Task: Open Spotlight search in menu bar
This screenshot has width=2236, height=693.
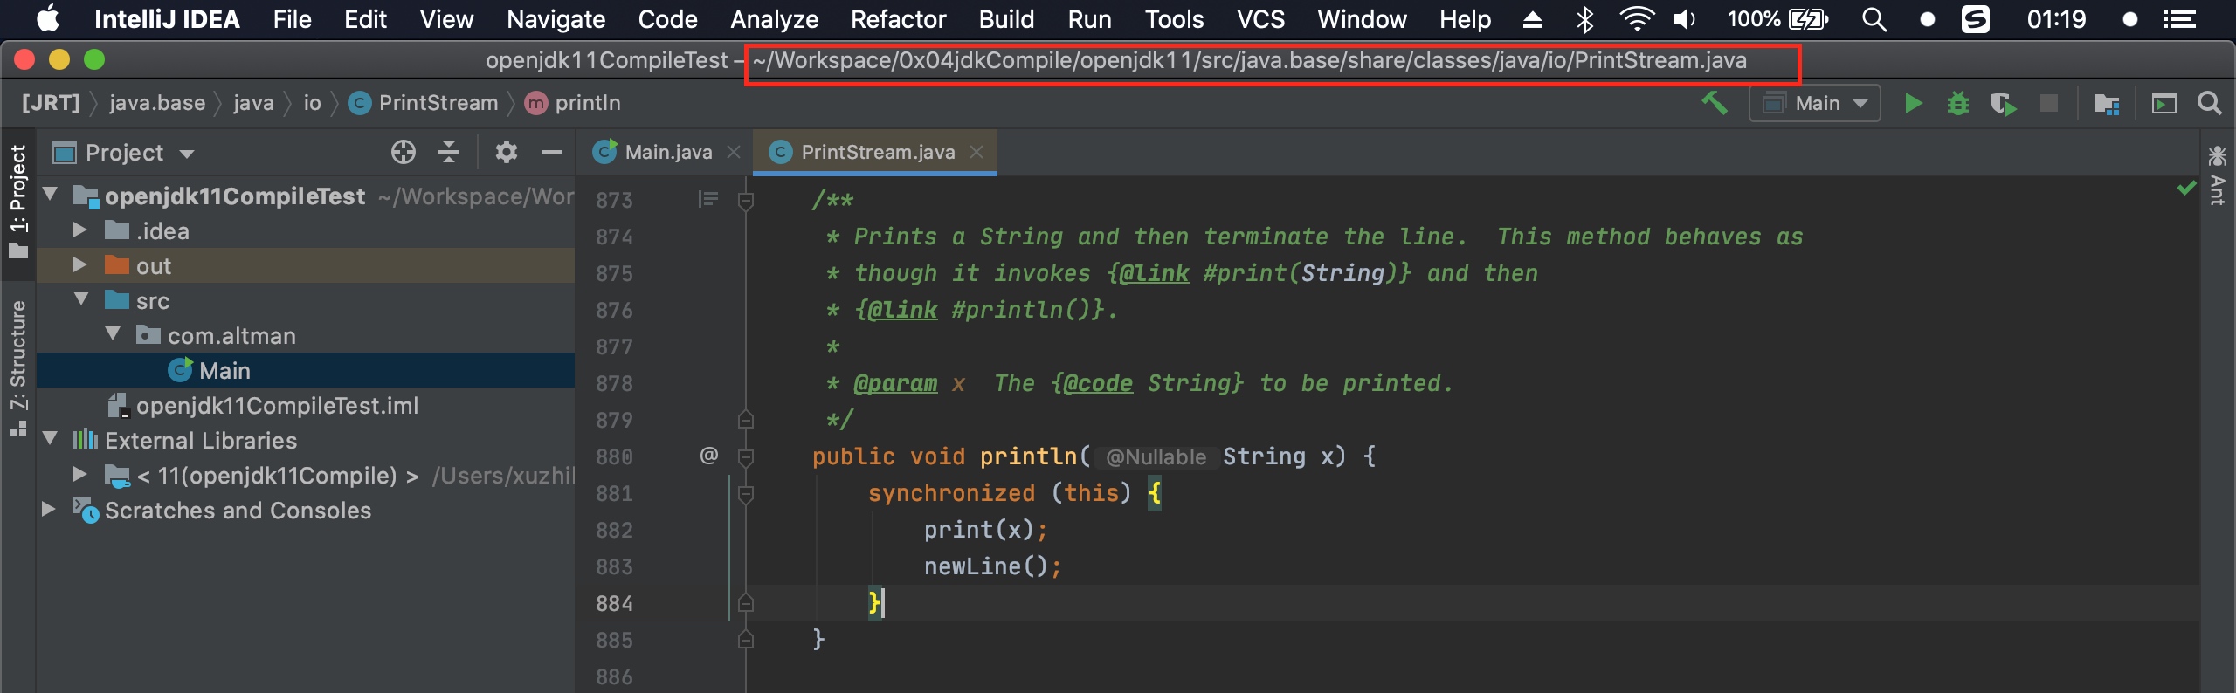Action: coord(1874,19)
